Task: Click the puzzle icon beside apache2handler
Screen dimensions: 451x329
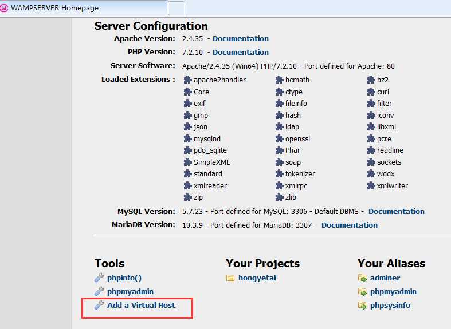Action: [187, 80]
